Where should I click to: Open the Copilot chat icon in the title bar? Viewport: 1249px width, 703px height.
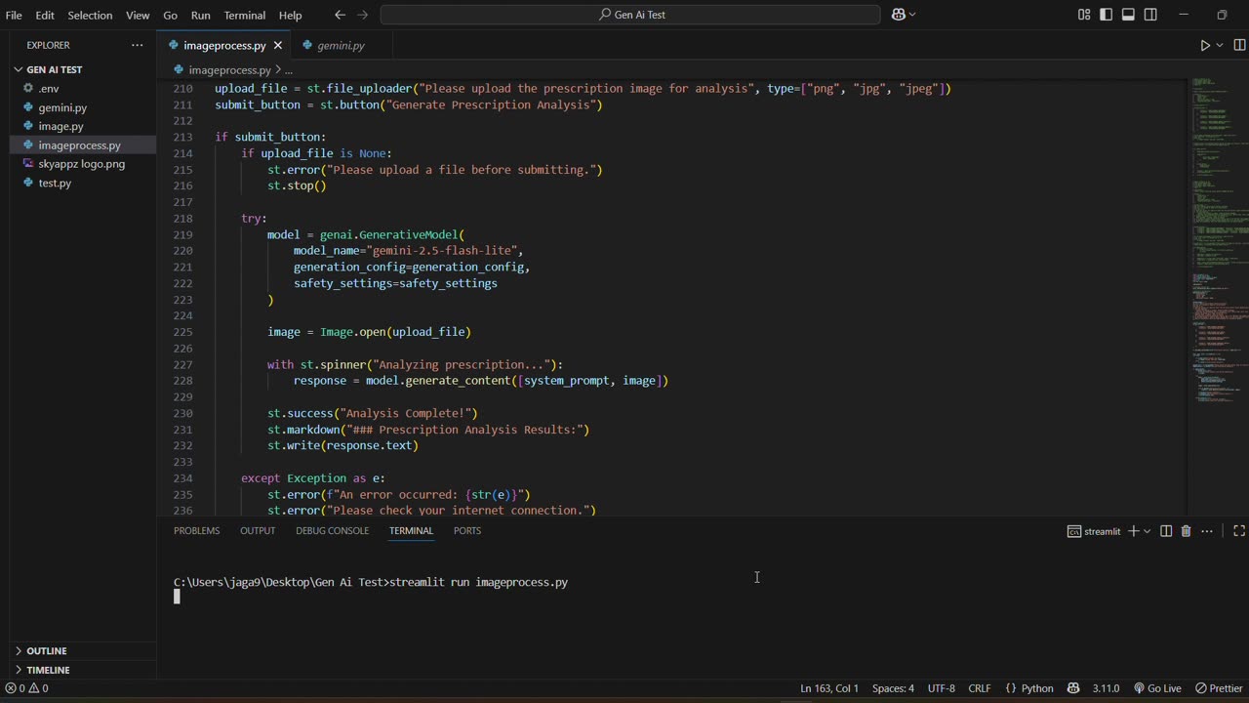[x=898, y=15]
